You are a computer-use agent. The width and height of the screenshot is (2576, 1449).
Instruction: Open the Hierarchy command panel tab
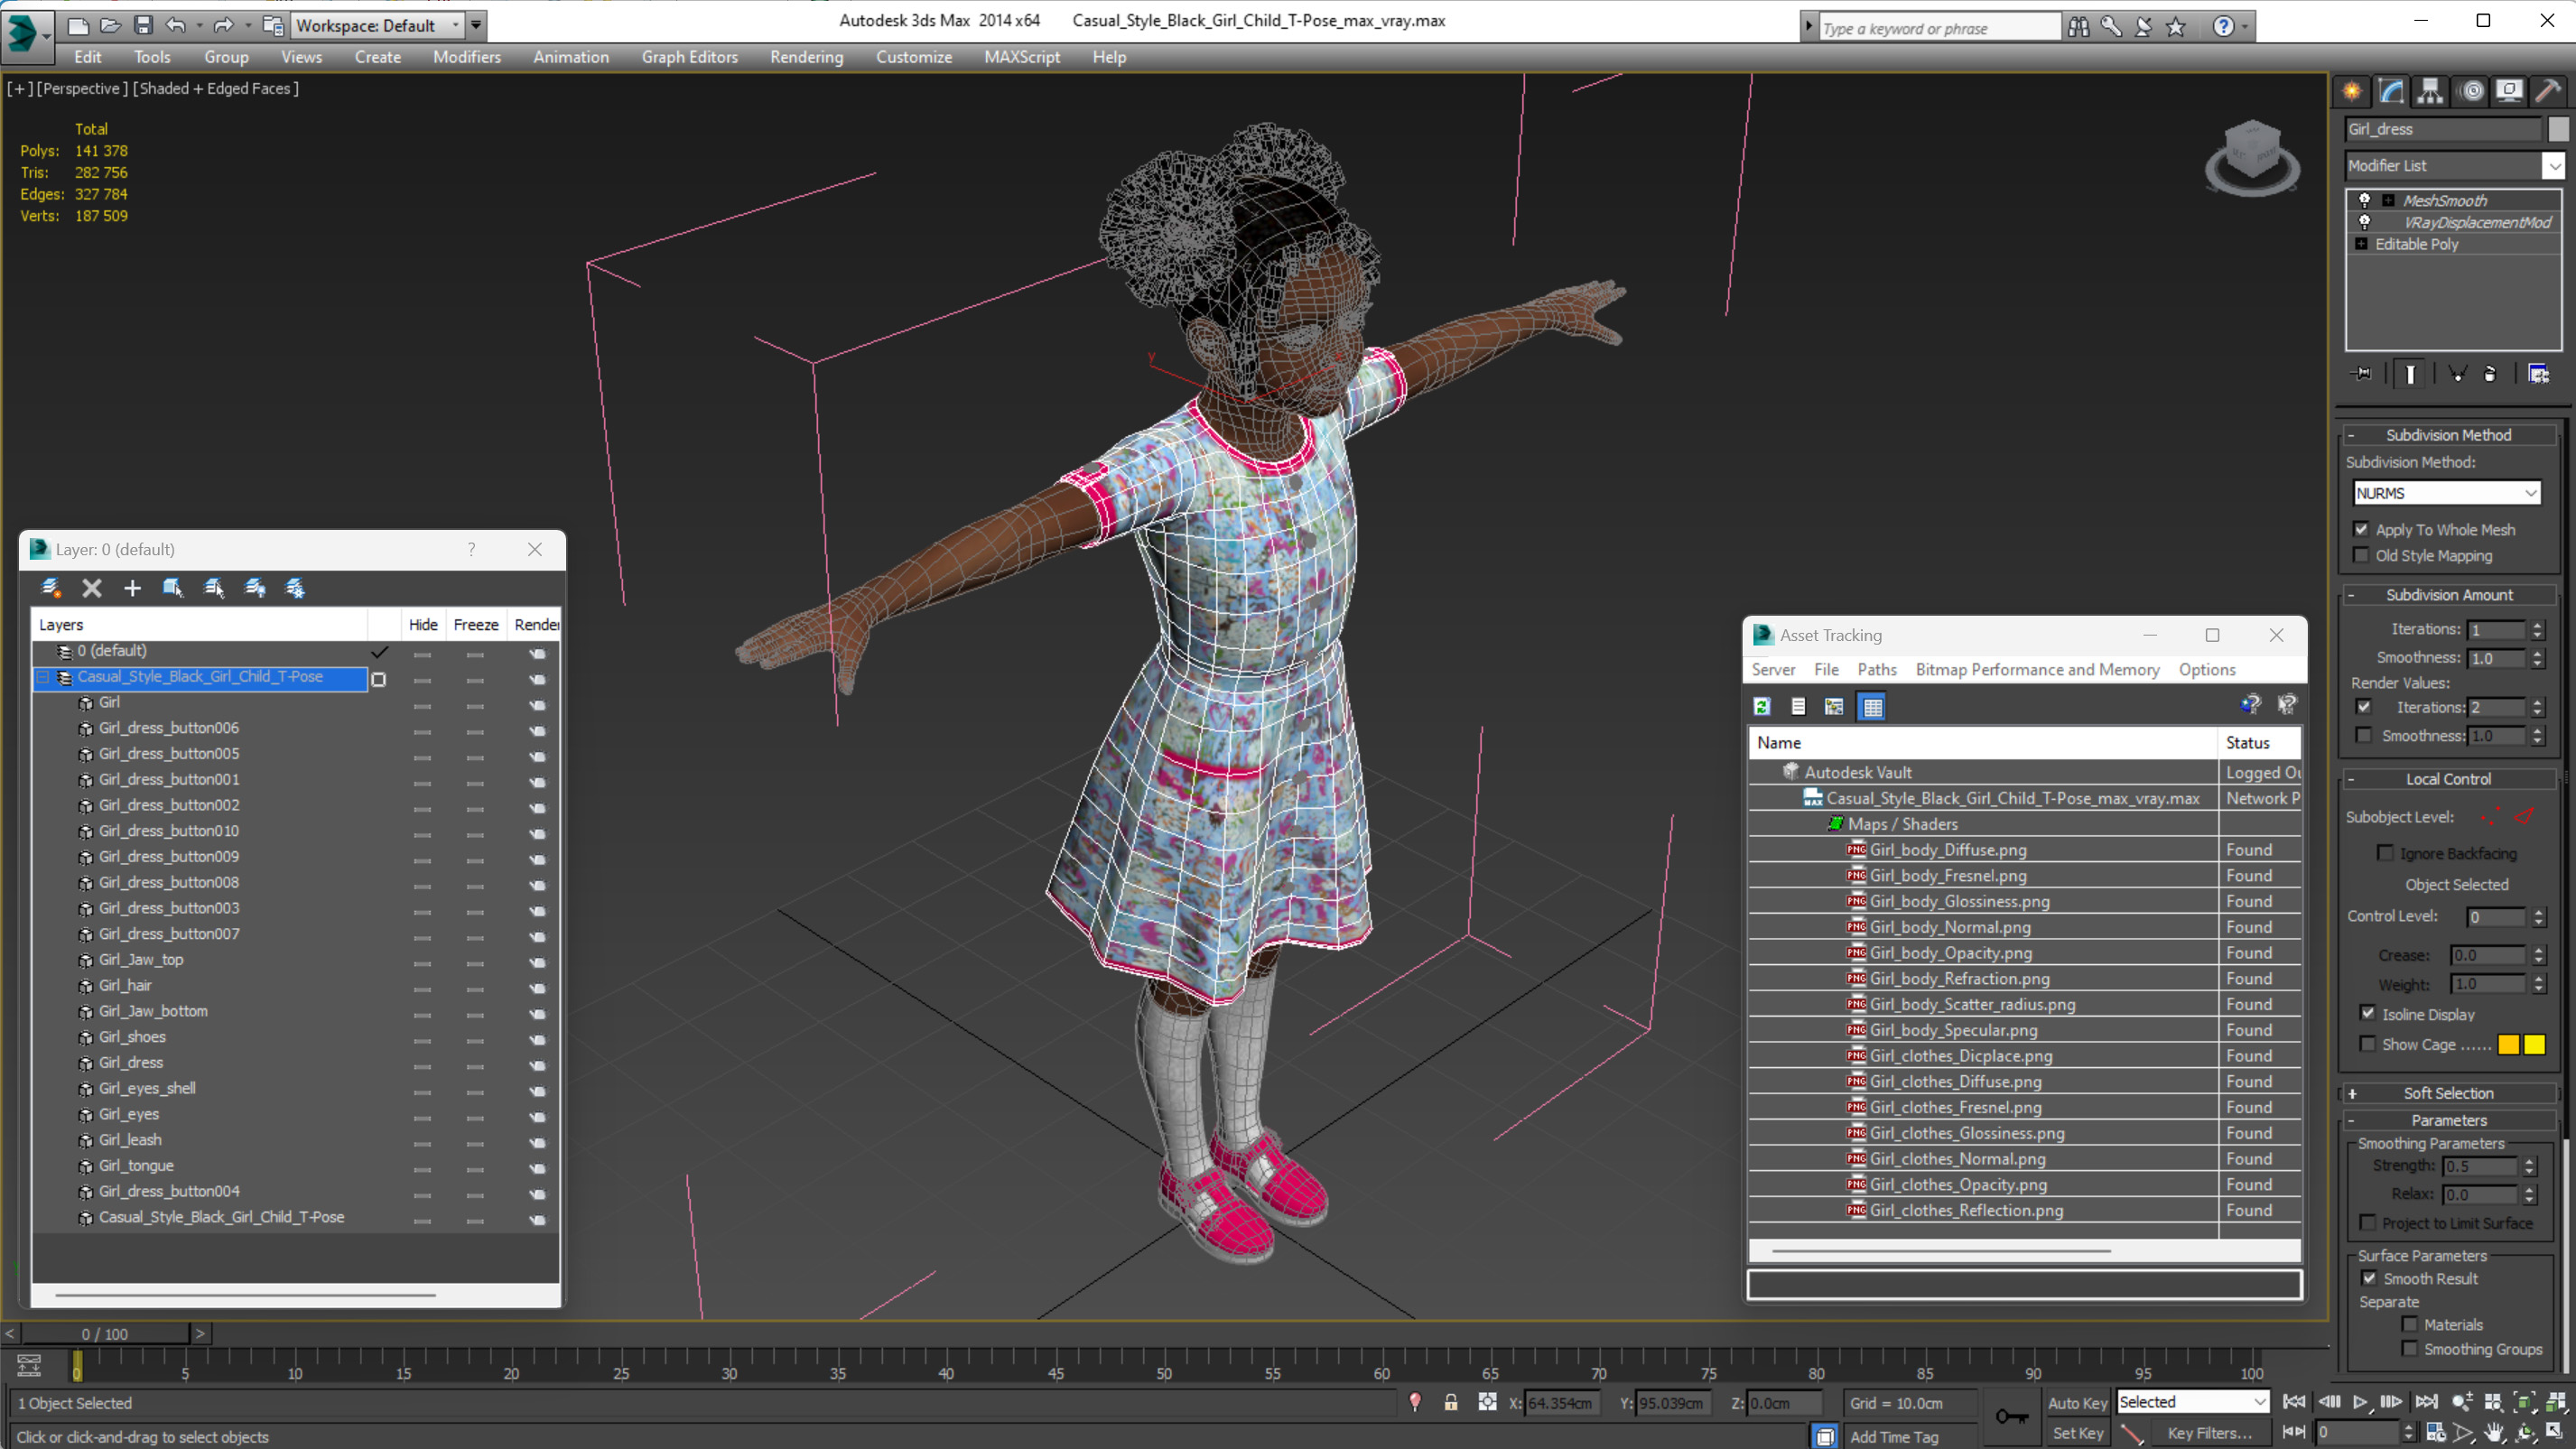[2430, 91]
